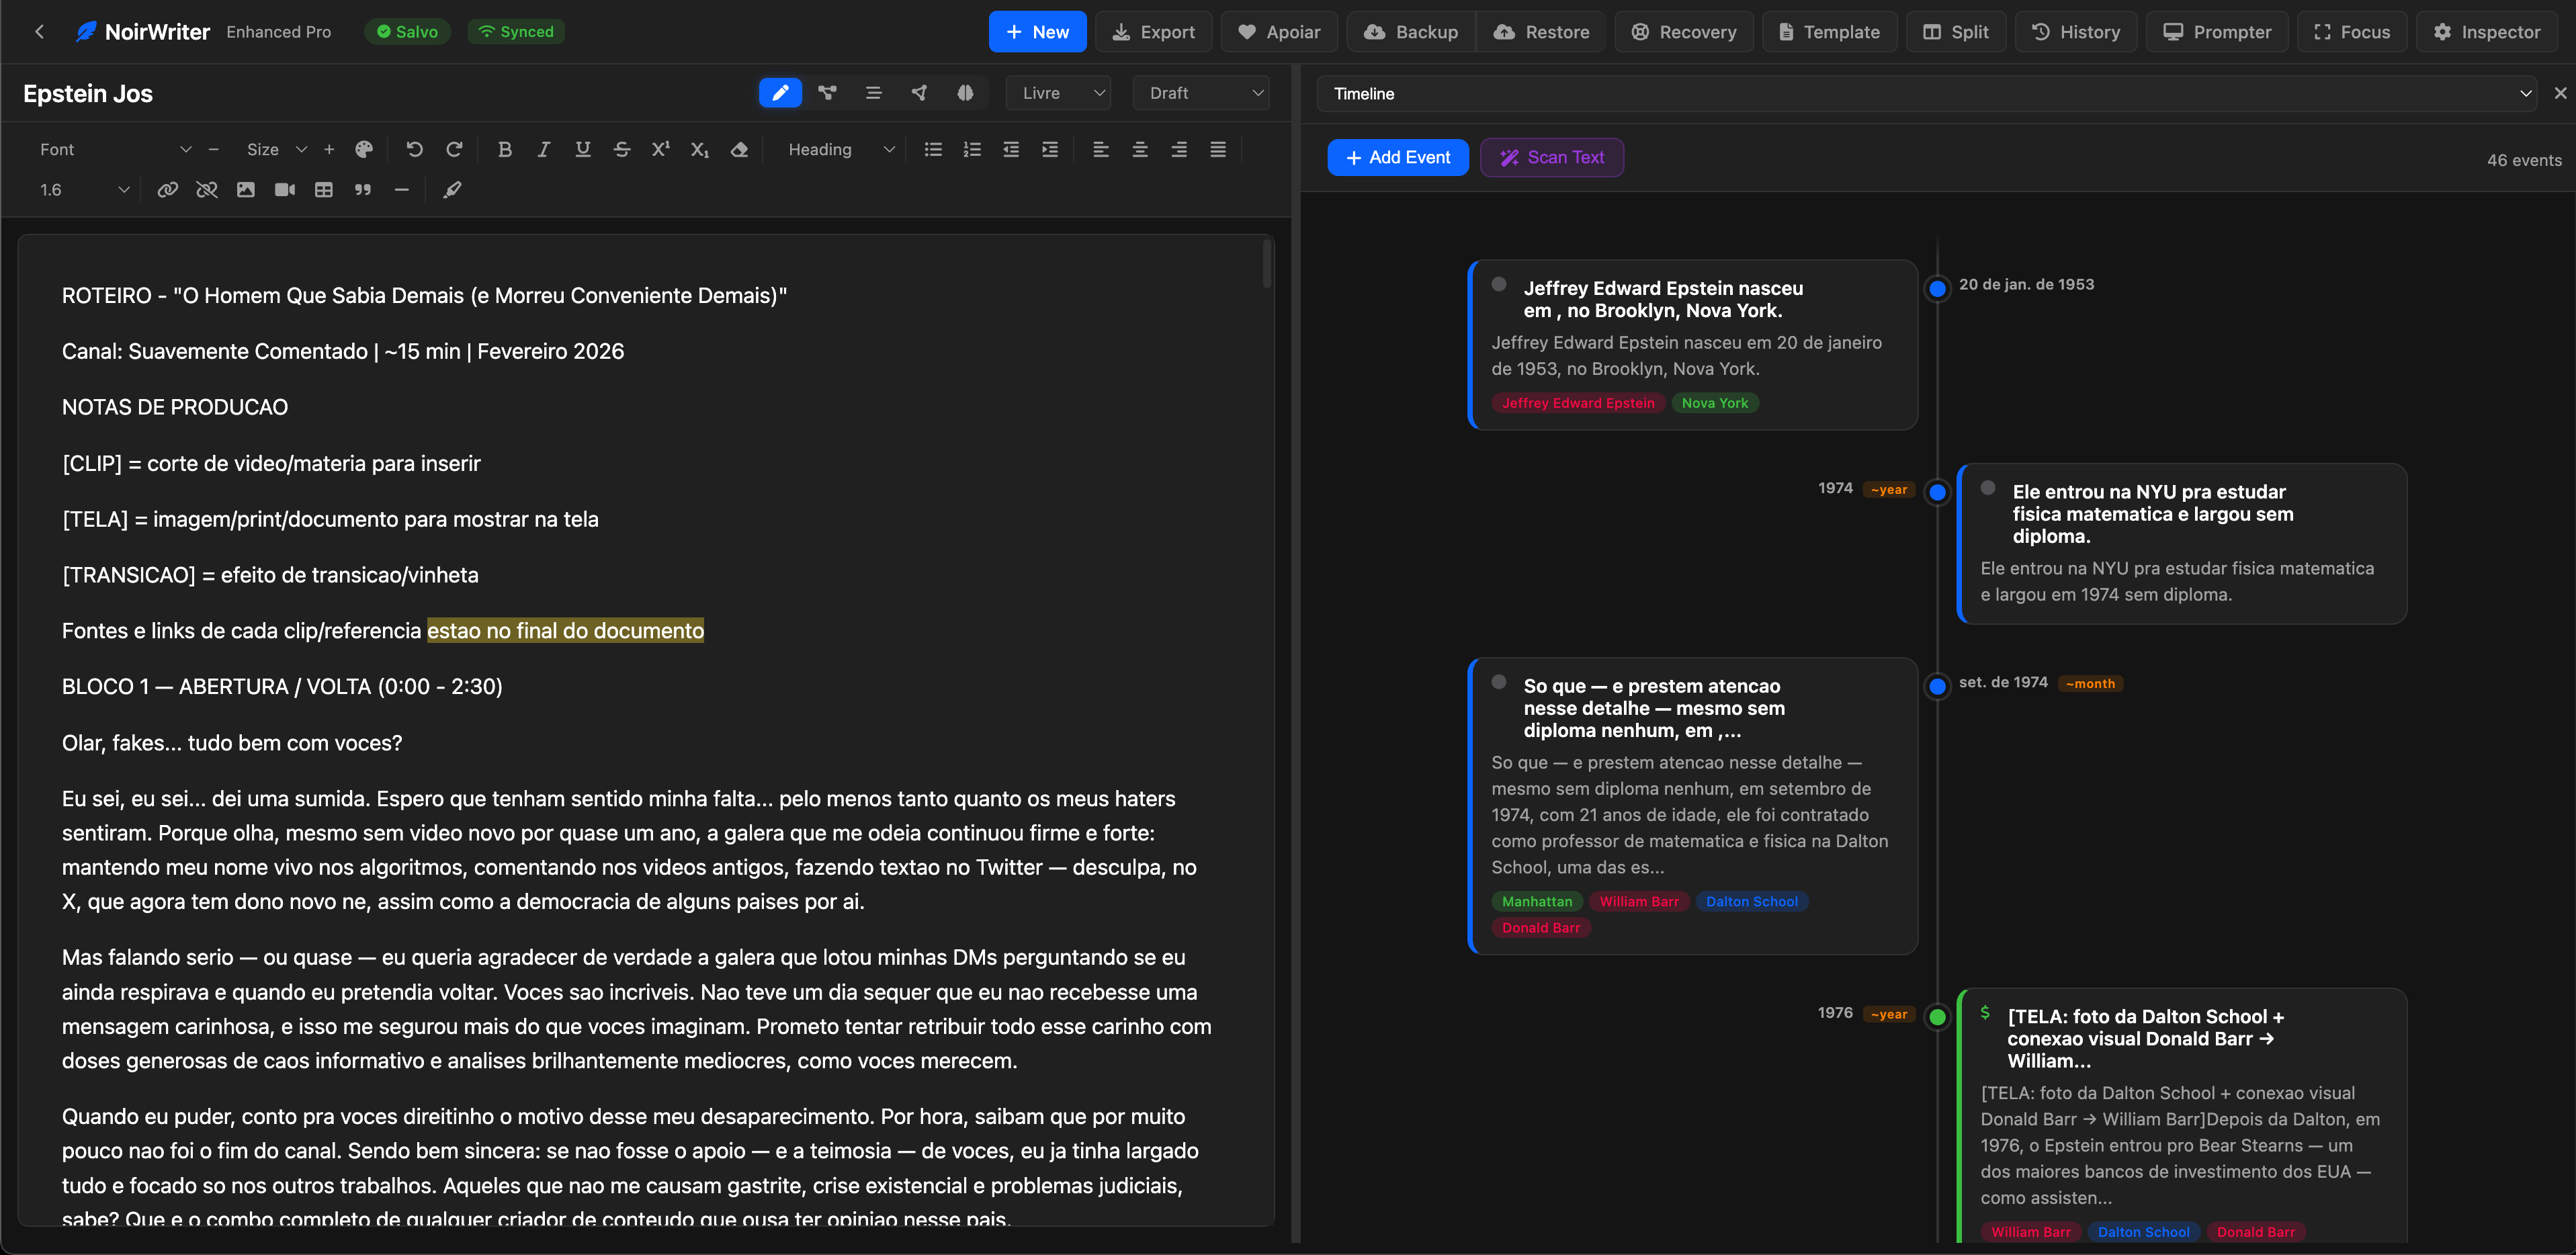Open the text color palette
The height and width of the screenshot is (1255, 2576).
tap(364, 149)
